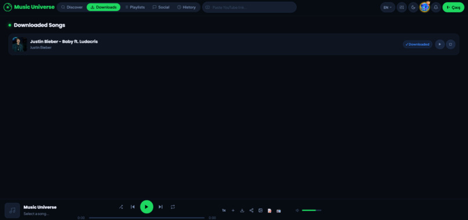Open the Discover tab
Screen dimensions: 468x220
[x=72, y=7]
